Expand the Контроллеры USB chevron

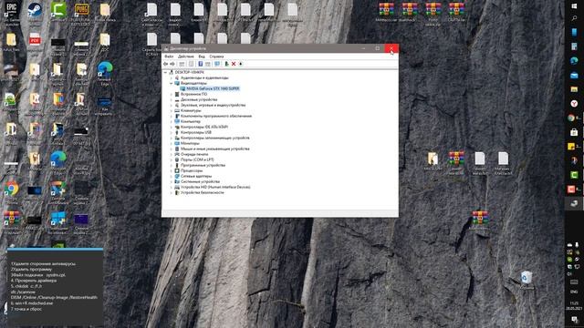[172, 132]
